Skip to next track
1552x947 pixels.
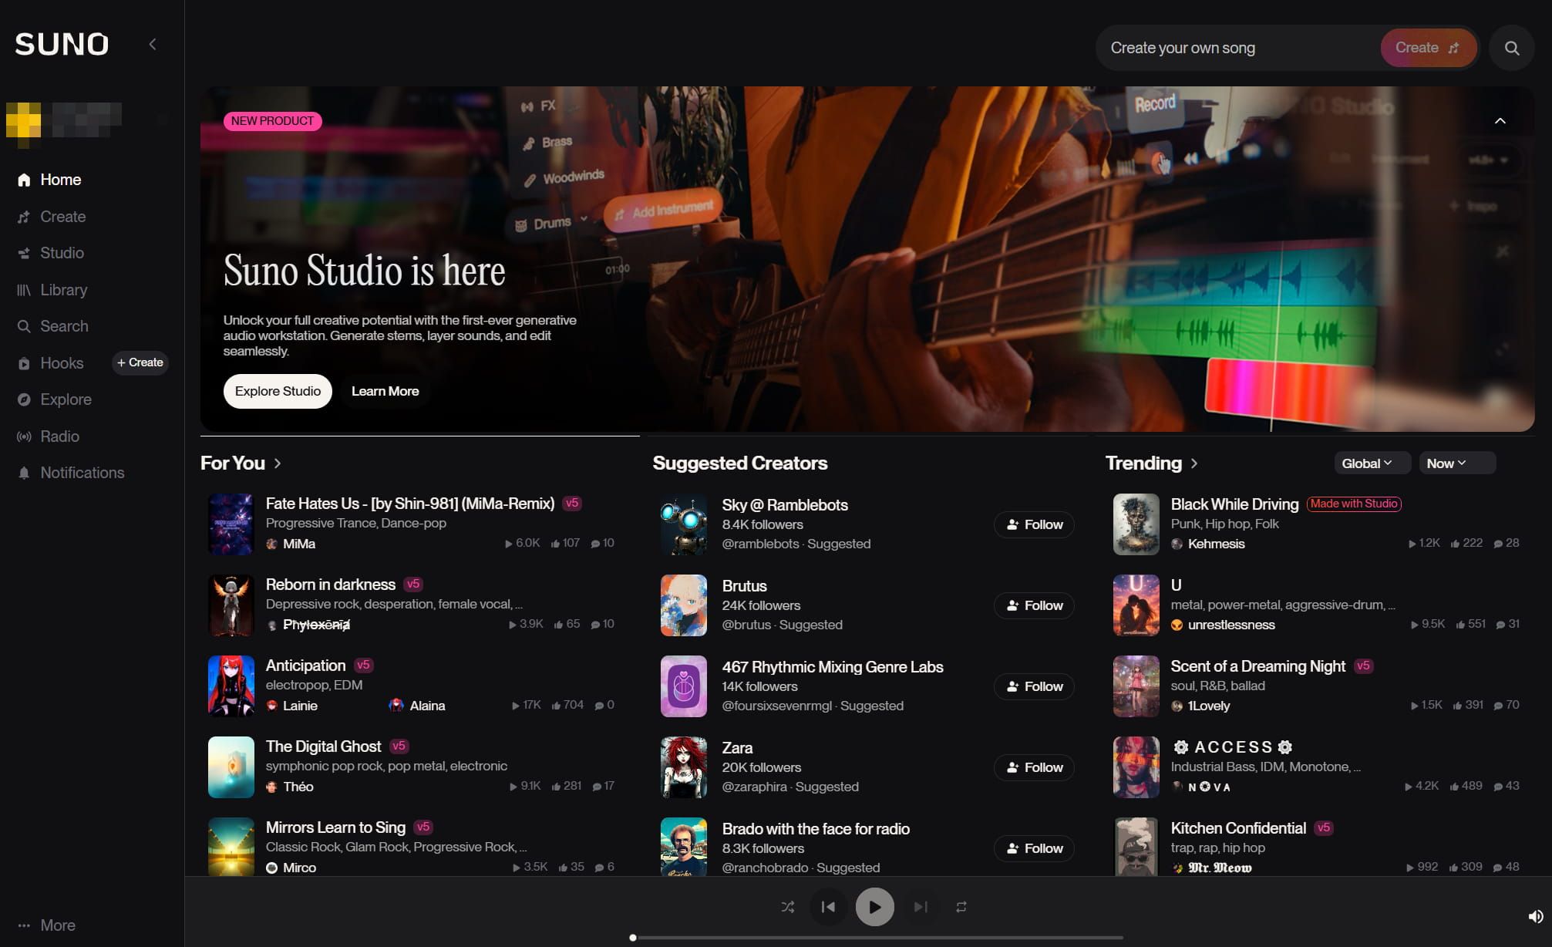pos(921,907)
